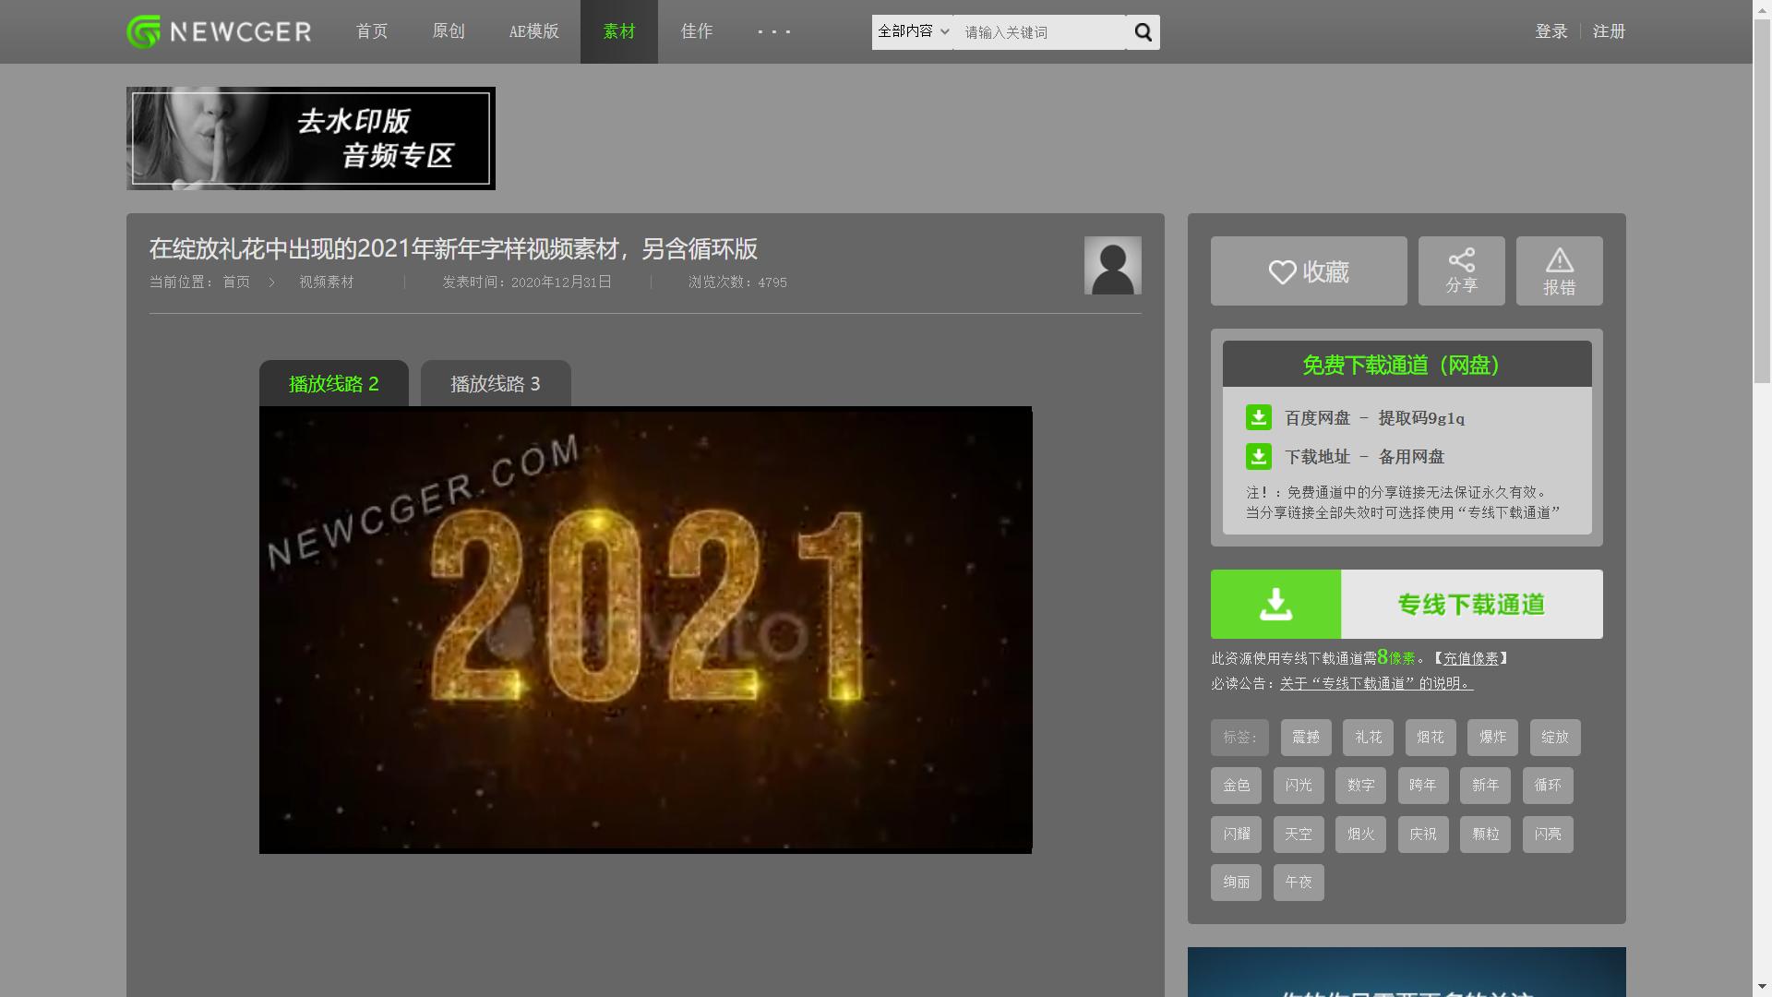Select the 播放线路 2 tab

click(x=334, y=384)
